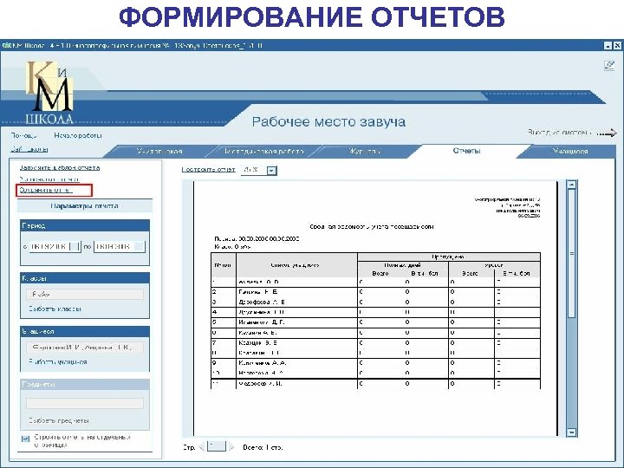
Task: Click the Рабочее место завуча heading
Action: coord(328,122)
